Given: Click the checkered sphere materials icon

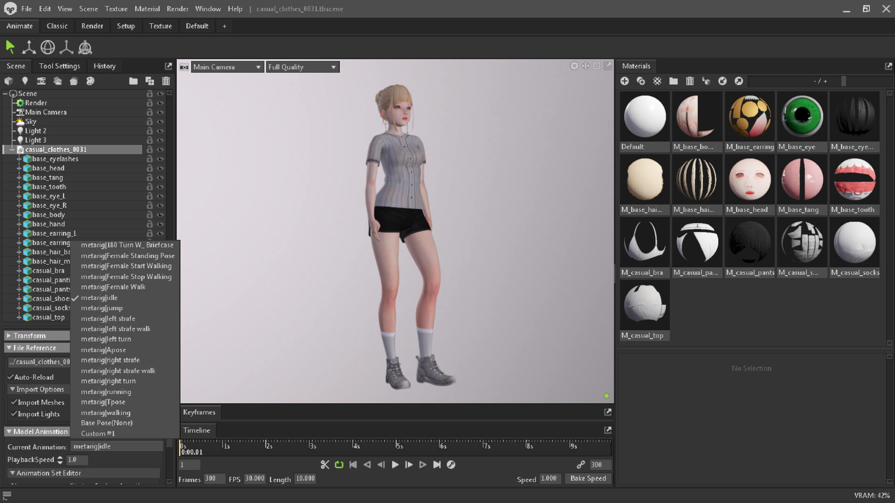Looking at the screenshot, I should pos(657,81).
